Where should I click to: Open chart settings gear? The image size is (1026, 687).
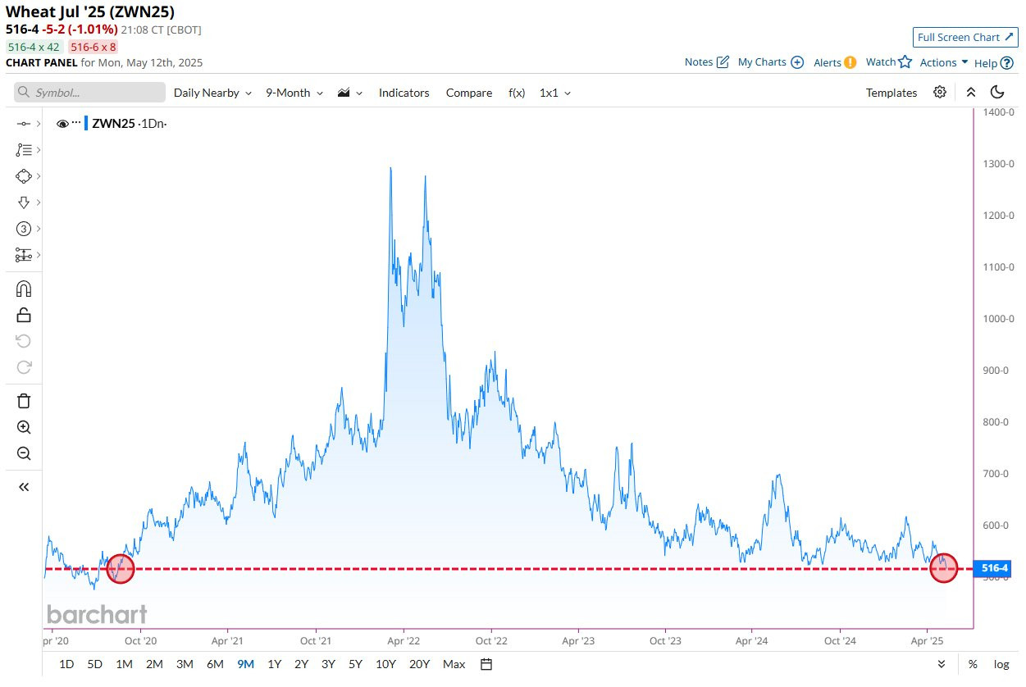tap(940, 93)
